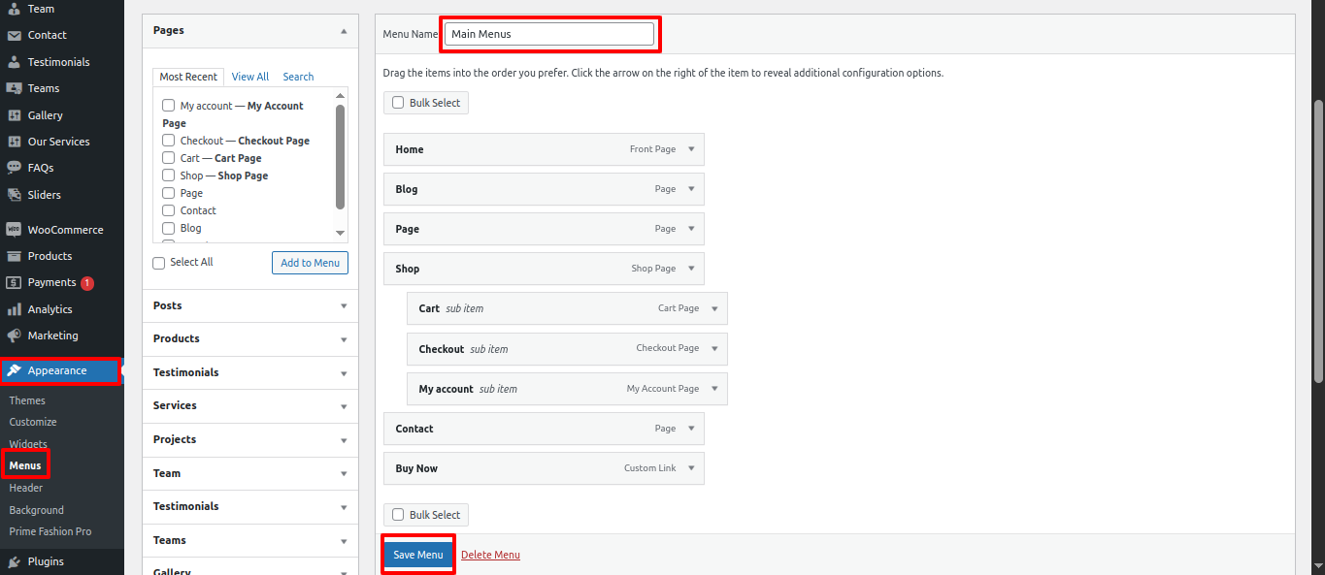Screen dimensions: 1325x575
Task: Open the Gallery sidebar icon
Action: click(14, 115)
